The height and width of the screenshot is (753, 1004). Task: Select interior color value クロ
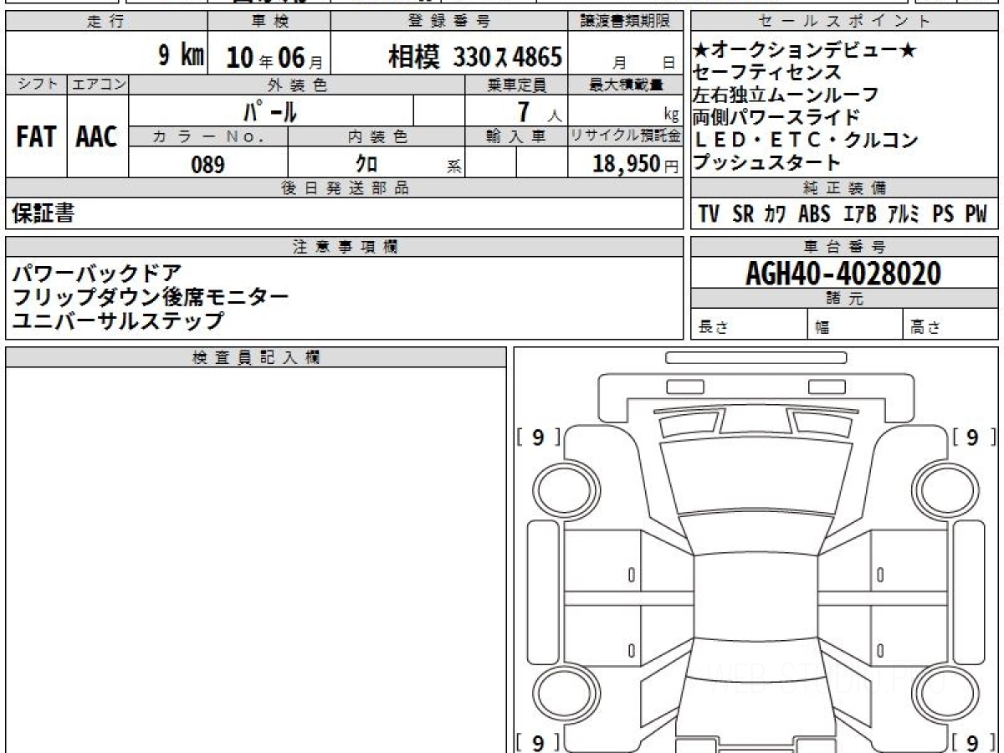[366, 164]
